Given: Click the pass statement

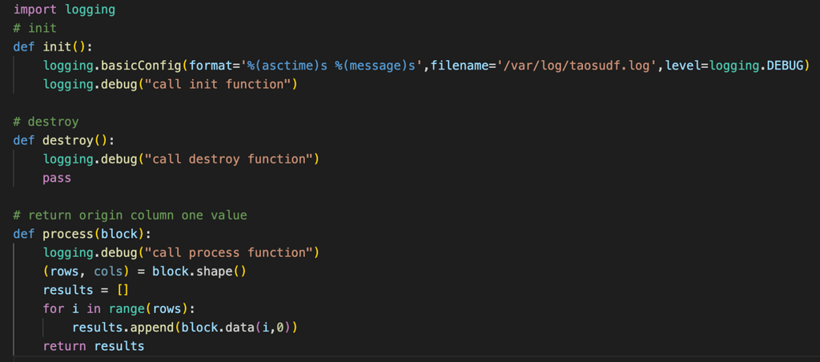Looking at the screenshot, I should (x=57, y=178).
